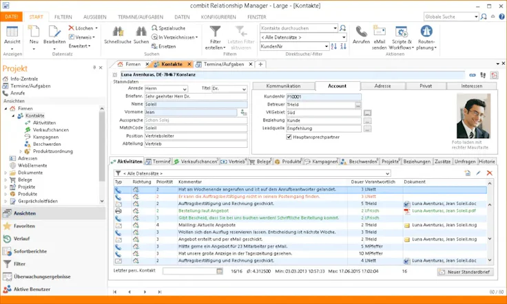Open the Titel dropdown
507x304 pixels.
[x=244, y=89]
